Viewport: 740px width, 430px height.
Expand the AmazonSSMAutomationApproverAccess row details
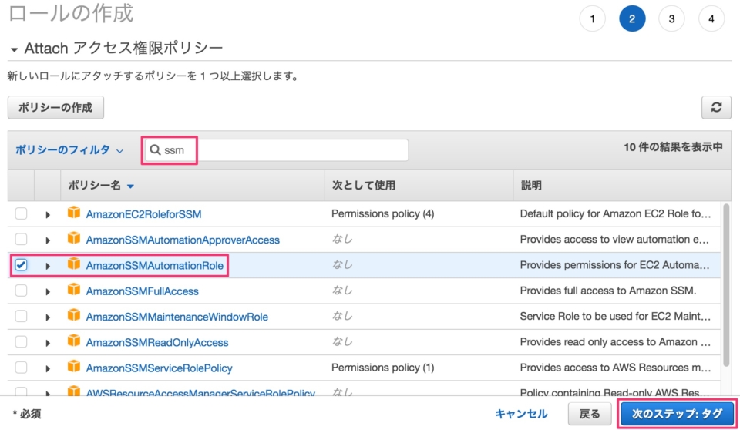point(48,240)
